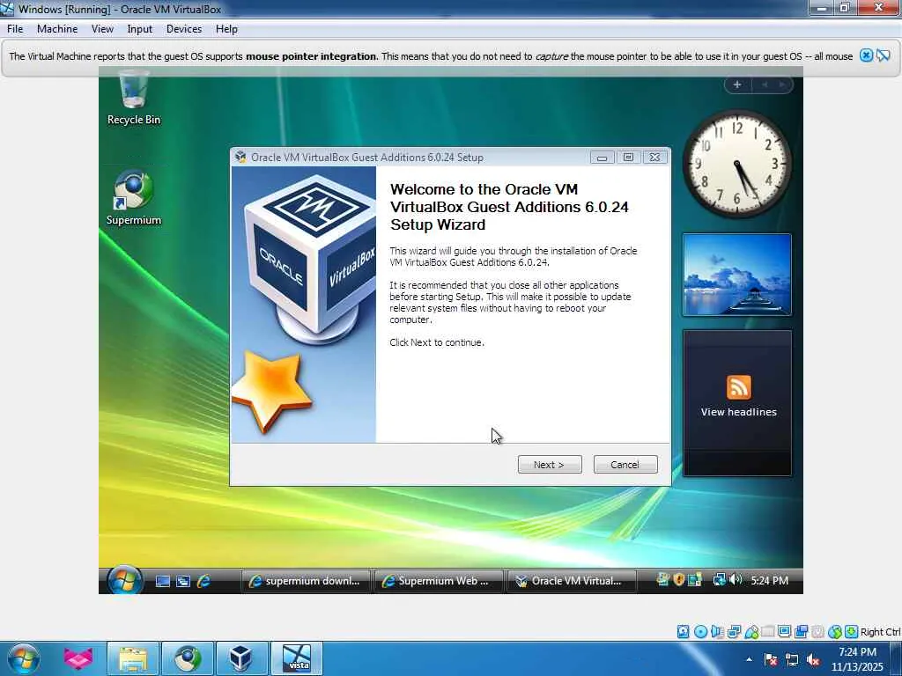
Task: Open the Devices menu
Action: (184, 29)
